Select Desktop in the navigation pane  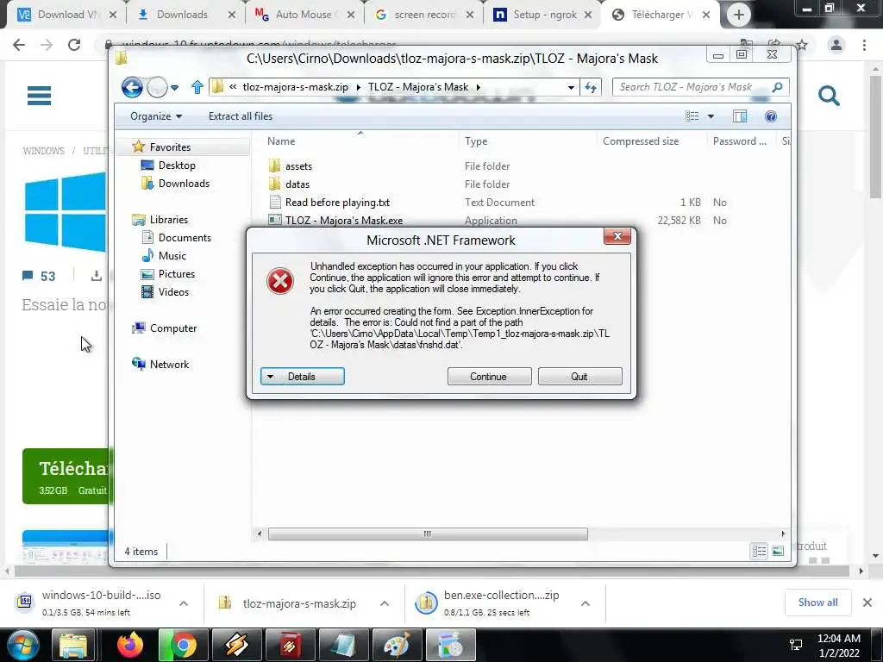pyautogui.click(x=177, y=165)
